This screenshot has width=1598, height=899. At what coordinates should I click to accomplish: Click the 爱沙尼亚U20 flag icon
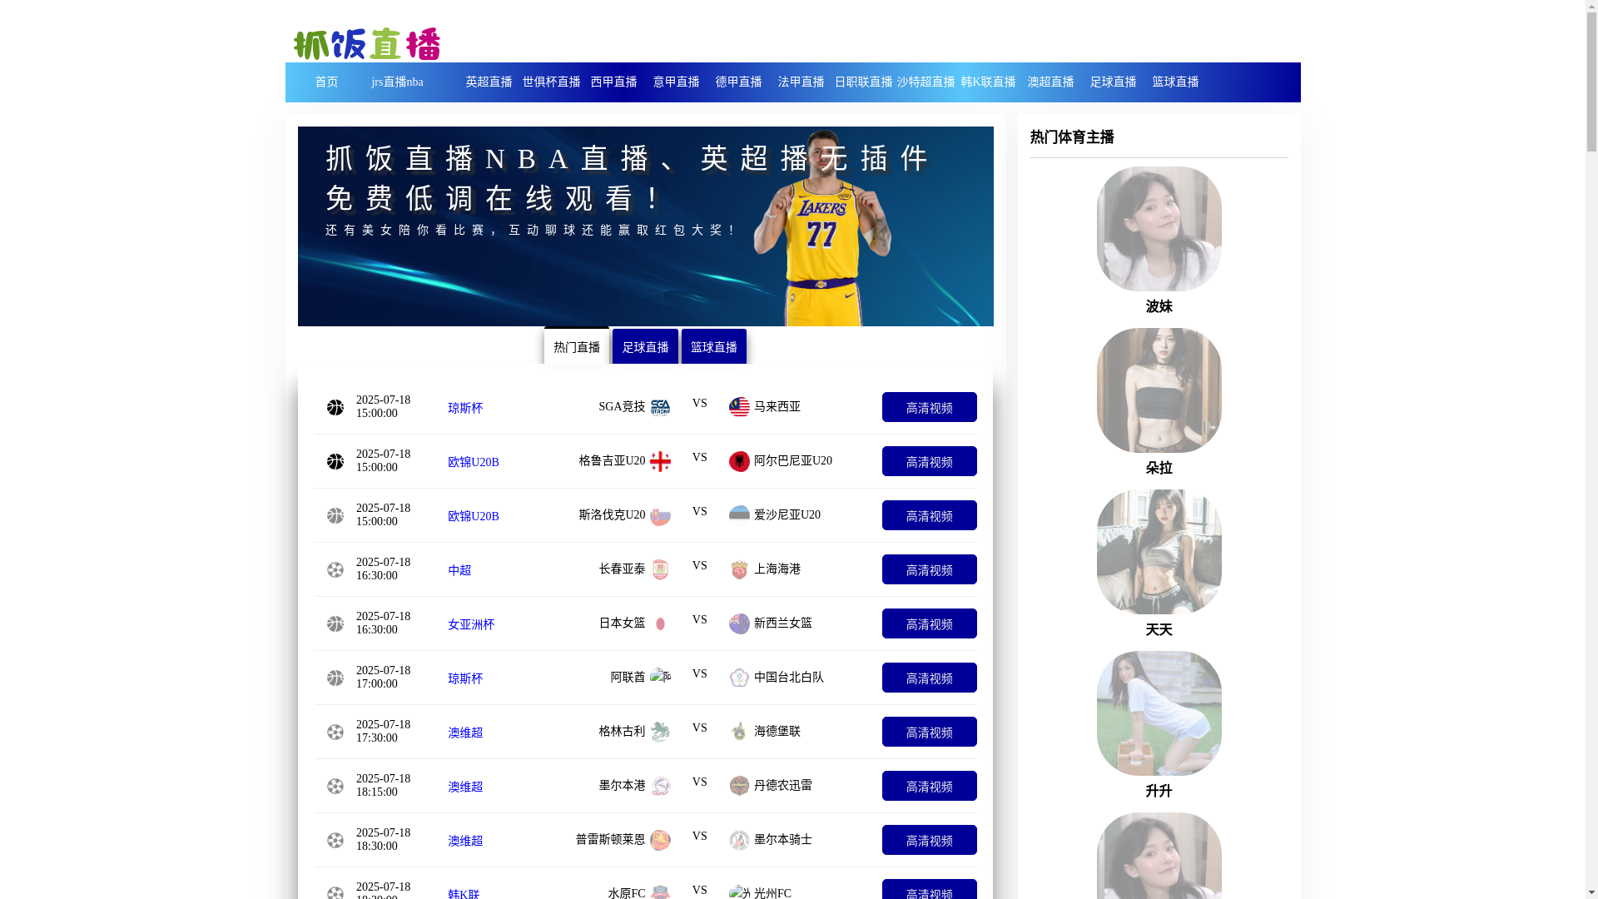pos(739,515)
